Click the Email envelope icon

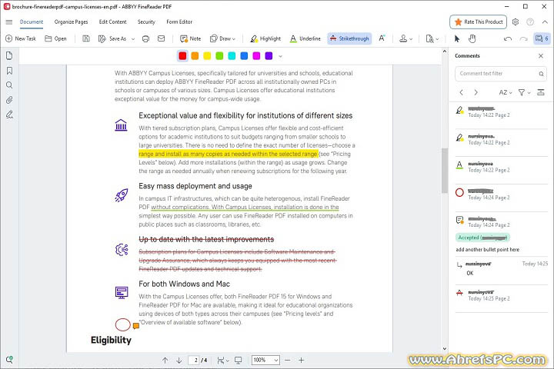tap(161, 38)
